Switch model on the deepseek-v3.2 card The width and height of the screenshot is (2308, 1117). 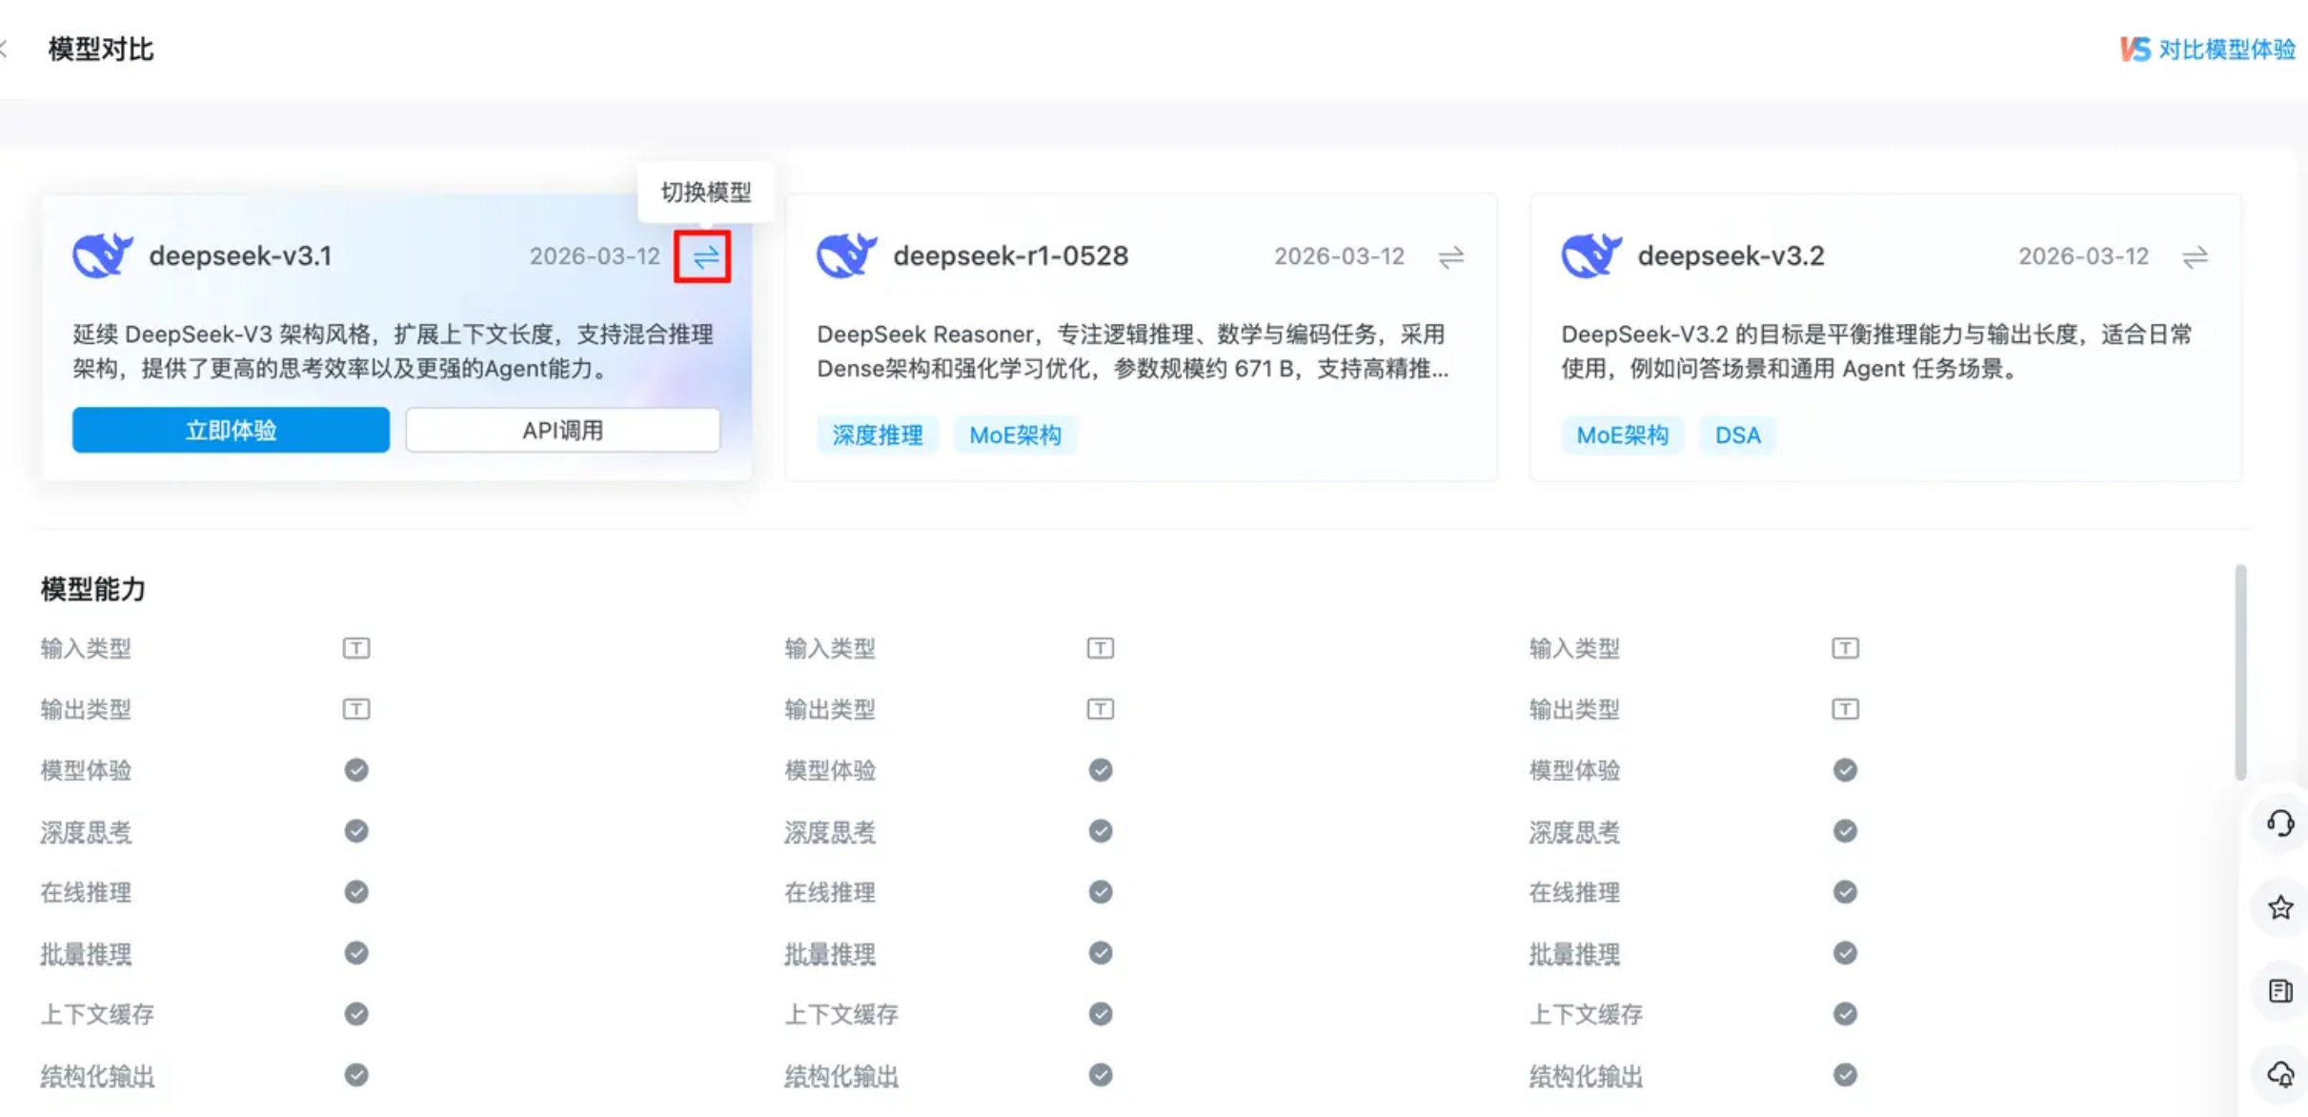click(x=2195, y=257)
